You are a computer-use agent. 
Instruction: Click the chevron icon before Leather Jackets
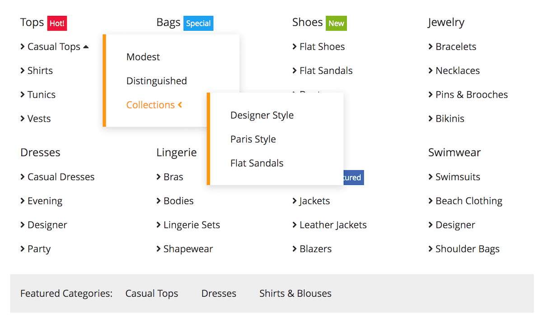[294, 225]
